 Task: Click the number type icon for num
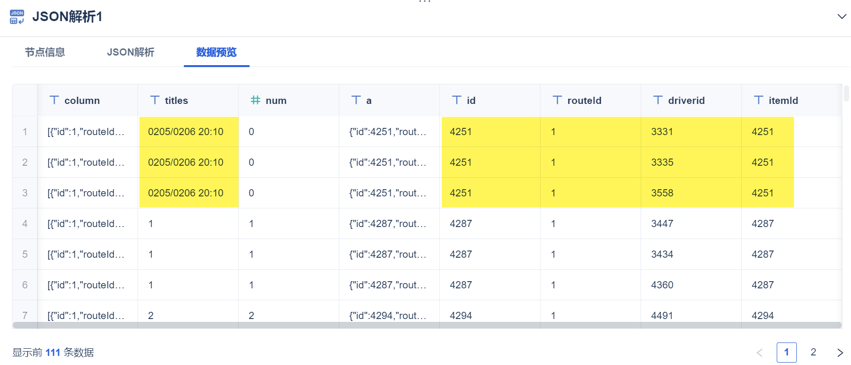point(255,100)
